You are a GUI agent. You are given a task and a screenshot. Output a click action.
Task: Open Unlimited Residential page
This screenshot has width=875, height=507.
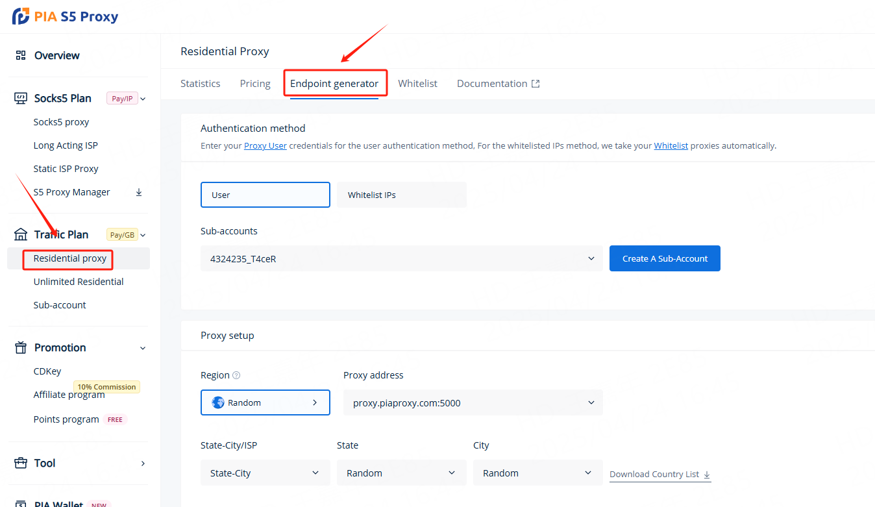[x=79, y=282]
